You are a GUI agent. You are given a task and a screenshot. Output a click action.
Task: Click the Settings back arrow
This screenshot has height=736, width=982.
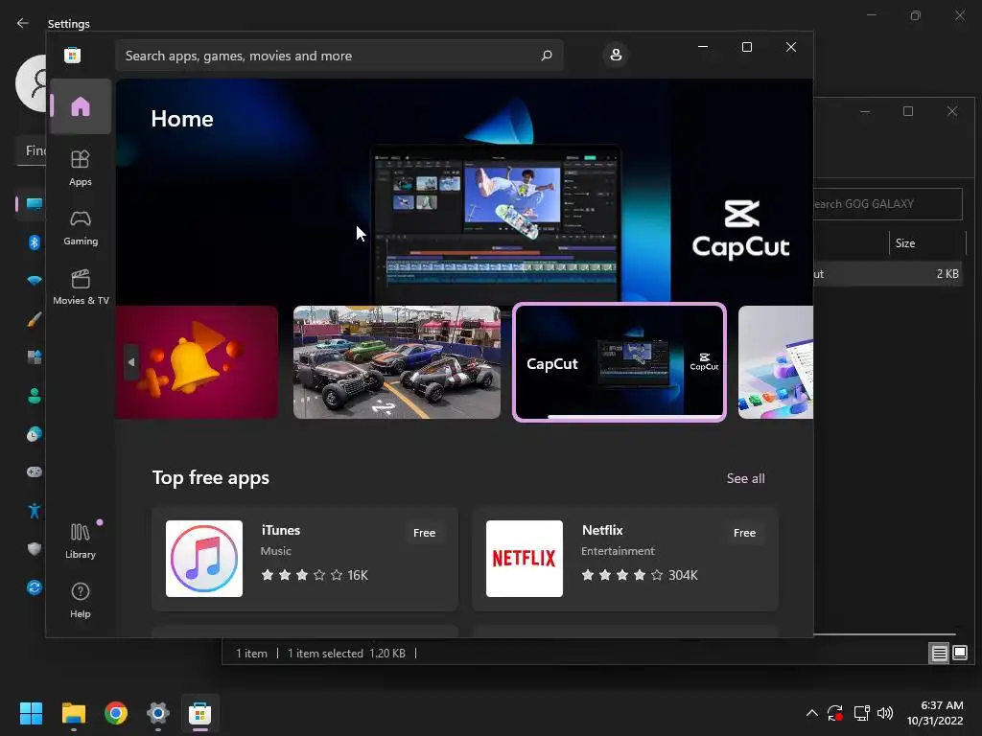(x=23, y=23)
